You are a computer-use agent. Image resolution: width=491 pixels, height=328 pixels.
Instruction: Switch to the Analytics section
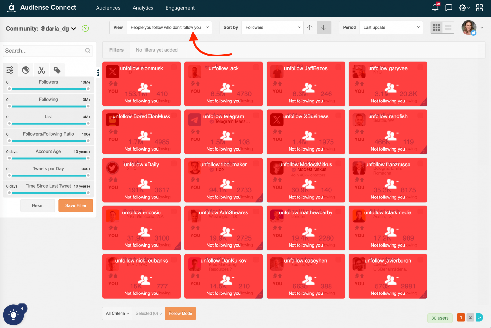pyautogui.click(x=143, y=8)
